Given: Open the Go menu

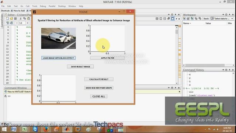Looking at the screenshot, I should point(22,6).
